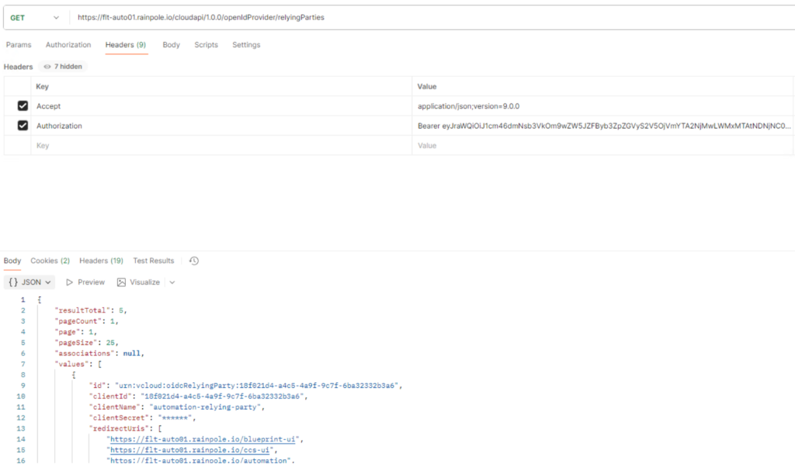Image resolution: width=795 pixels, height=467 pixels.
Task: Open the GET method dropdown
Action: point(34,17)
